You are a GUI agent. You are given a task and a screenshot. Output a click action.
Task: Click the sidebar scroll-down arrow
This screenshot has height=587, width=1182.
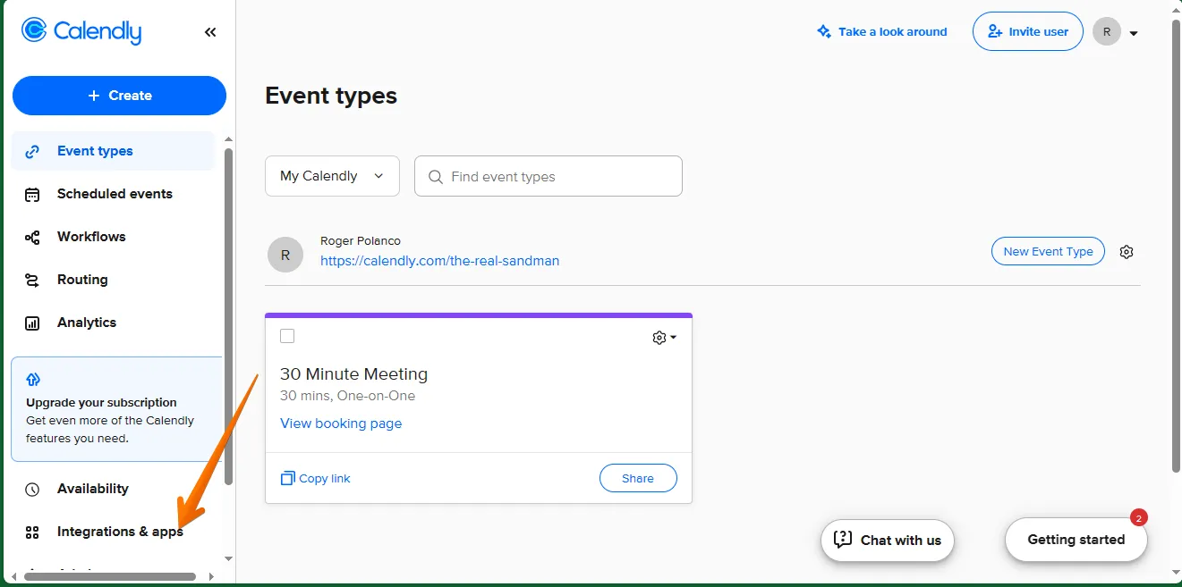[x=228, y=558]
